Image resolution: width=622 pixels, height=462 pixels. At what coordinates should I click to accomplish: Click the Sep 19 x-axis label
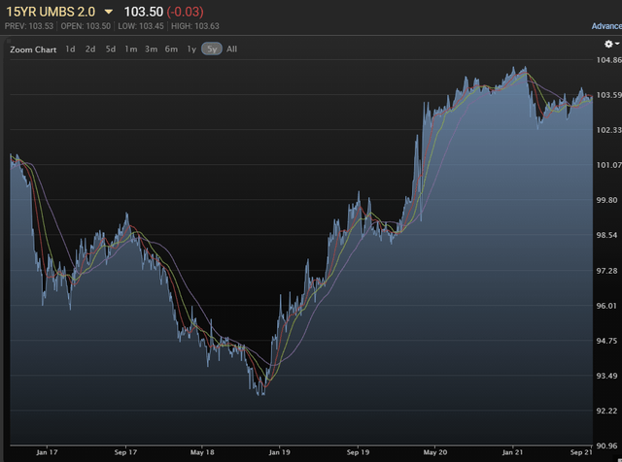pos(358,452)
